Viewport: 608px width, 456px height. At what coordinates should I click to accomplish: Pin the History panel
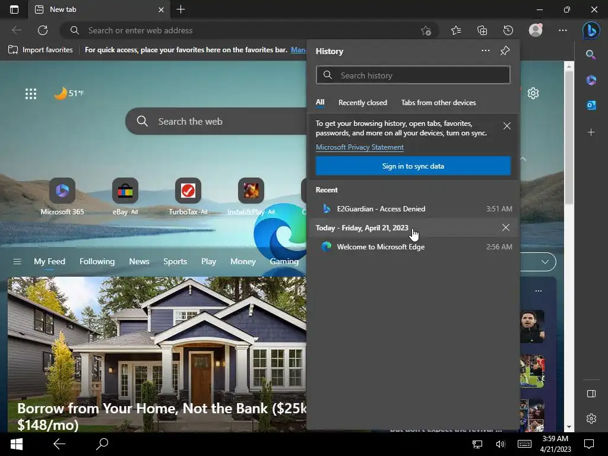pos(505,51)
